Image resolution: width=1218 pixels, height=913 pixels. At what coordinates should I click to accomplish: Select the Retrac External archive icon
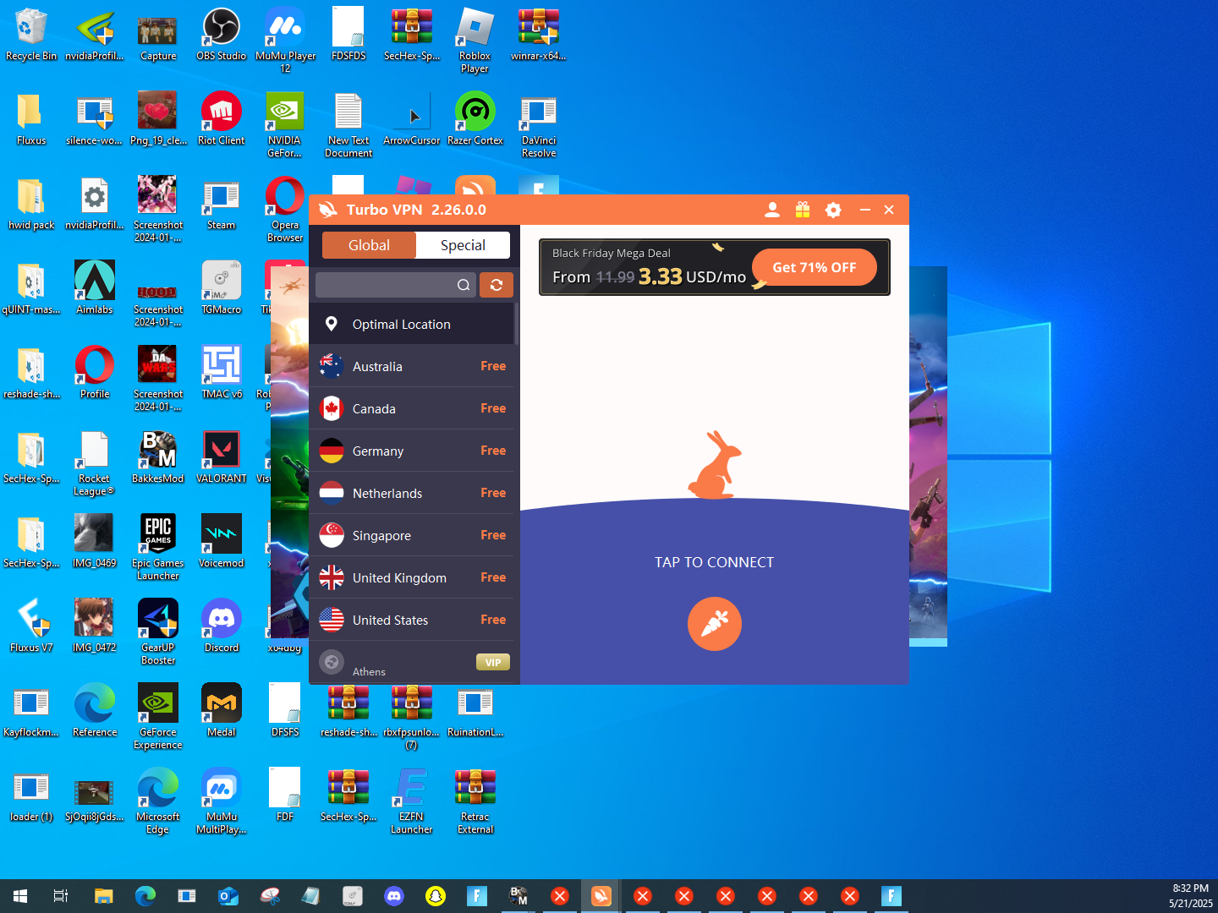(475, 801)
